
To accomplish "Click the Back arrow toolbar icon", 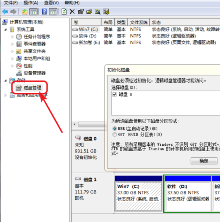I will coord(5,12).
